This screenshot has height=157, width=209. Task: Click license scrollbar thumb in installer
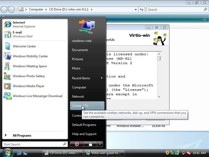pos(159,58)
